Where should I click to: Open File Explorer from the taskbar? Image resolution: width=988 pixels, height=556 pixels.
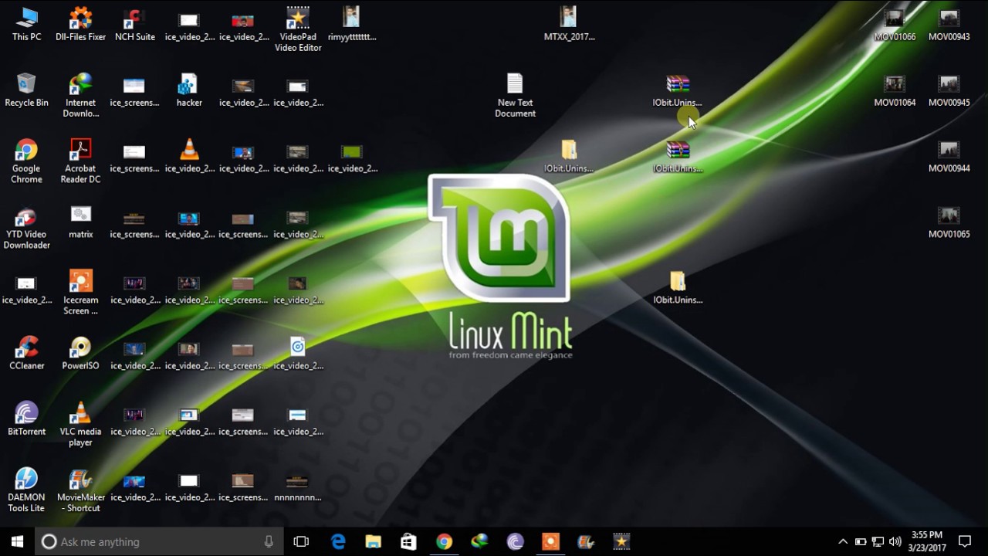click(373, 541)
